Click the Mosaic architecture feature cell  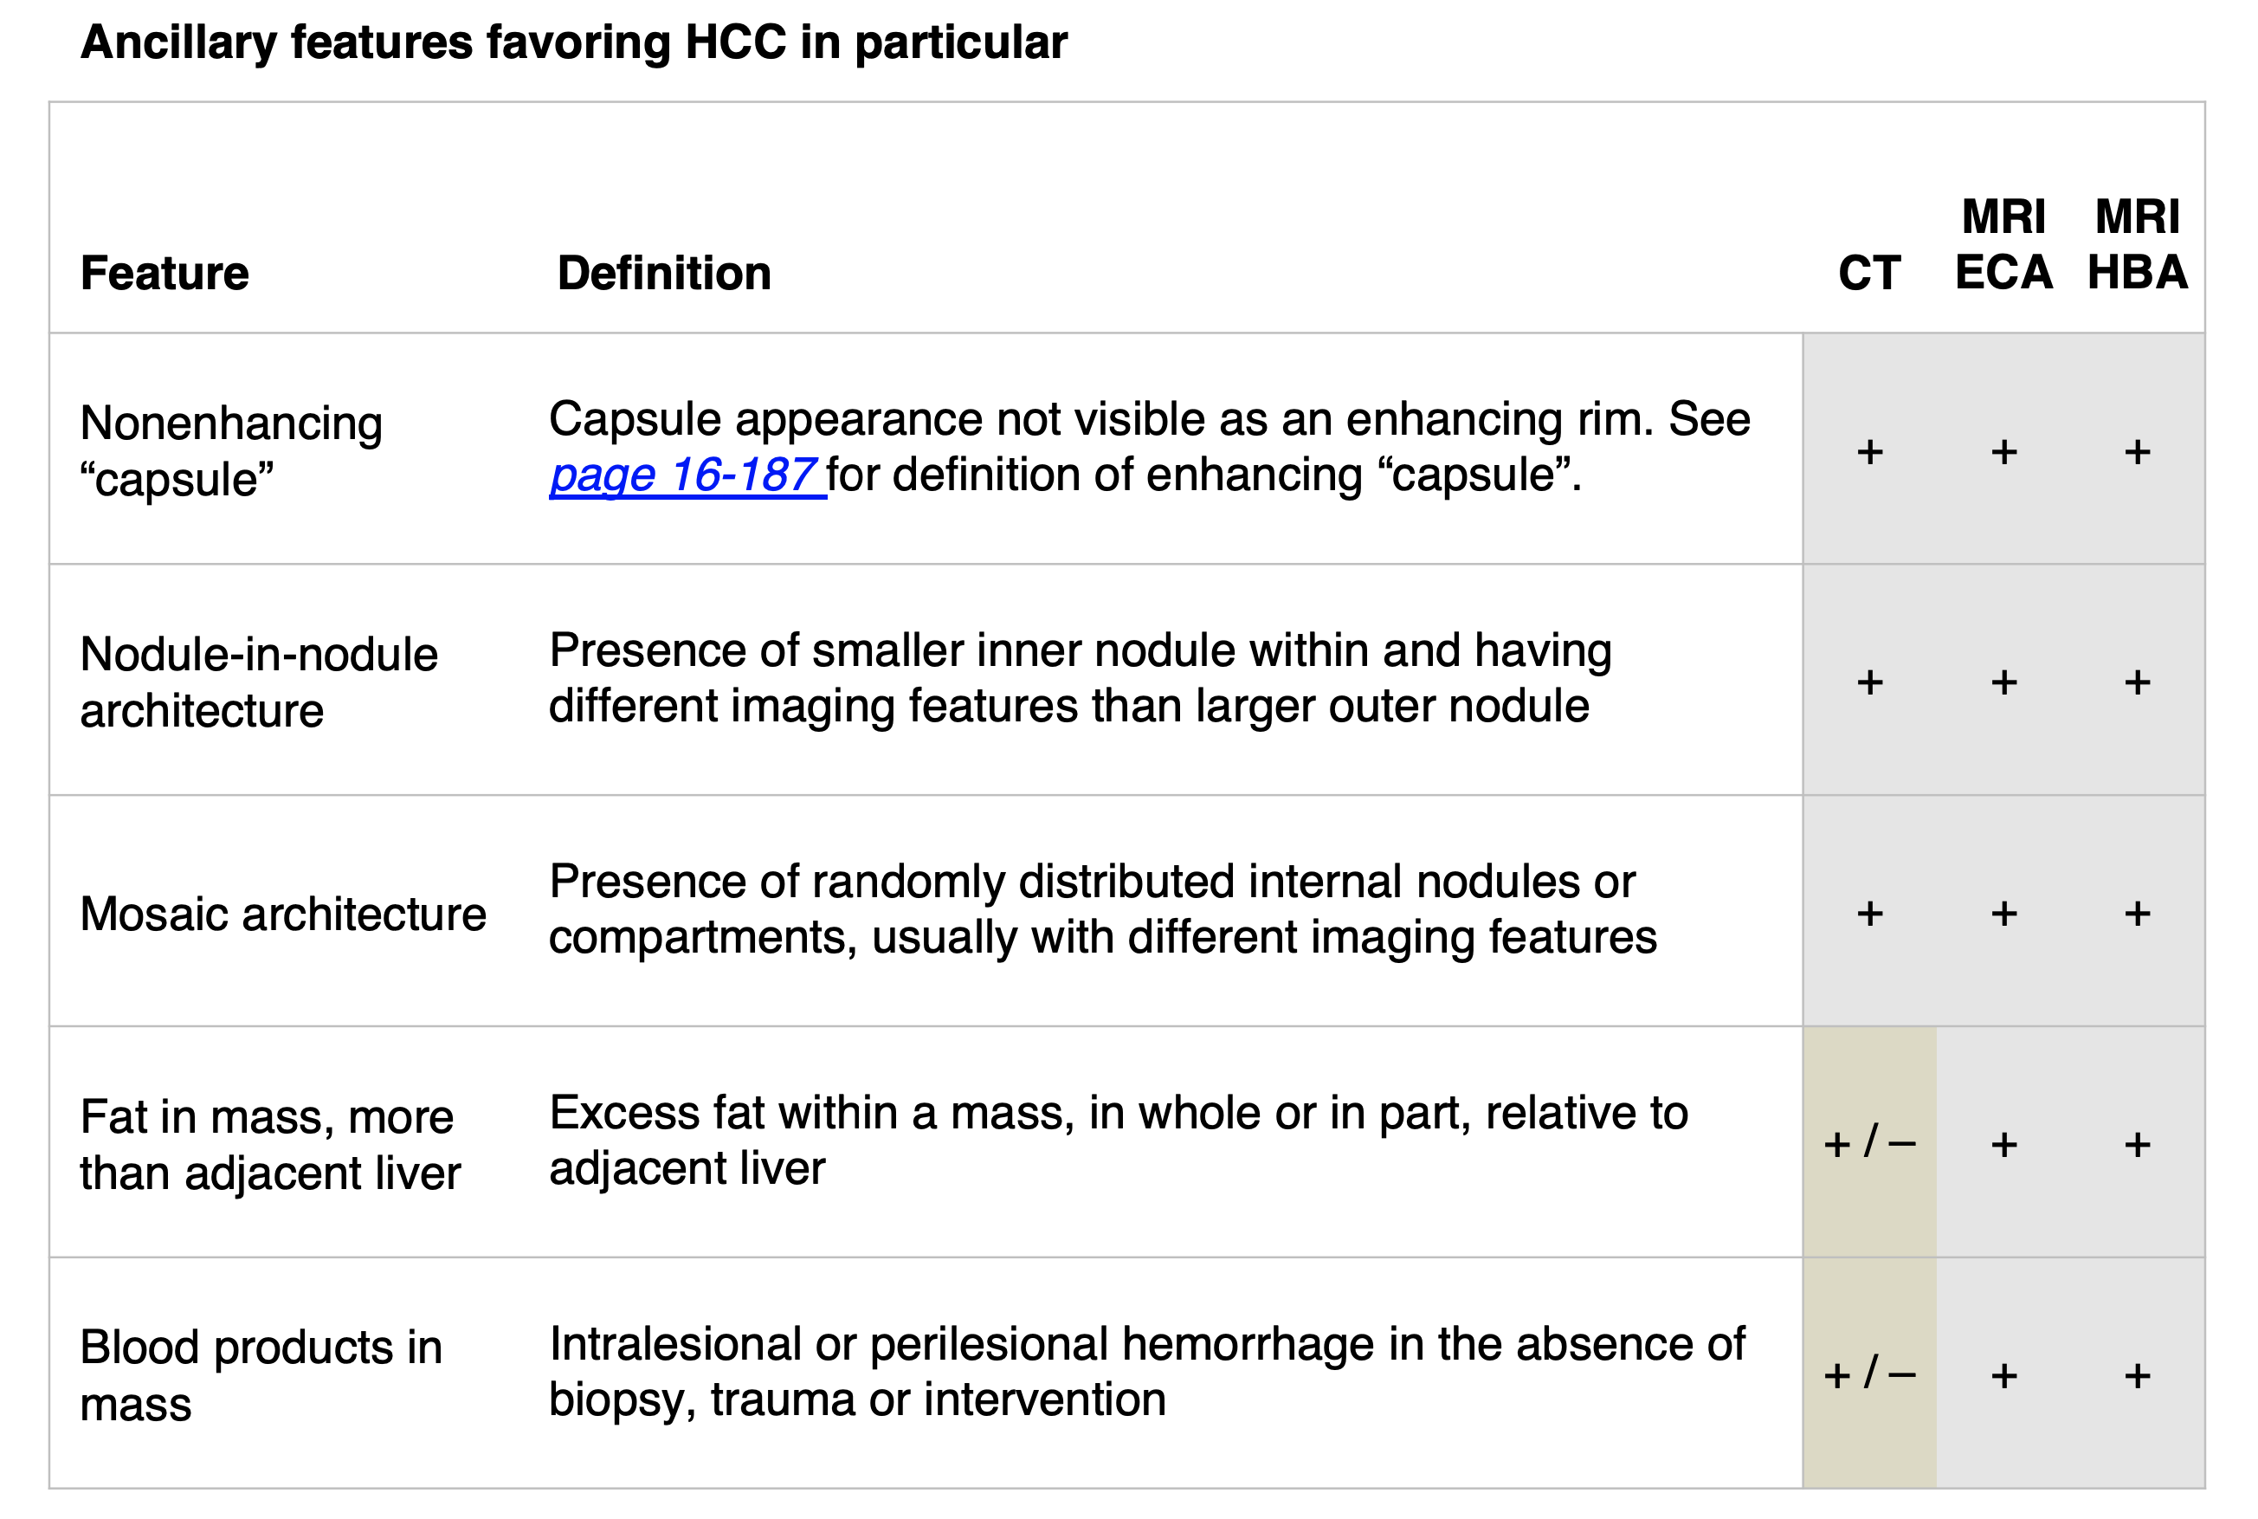coord(283,914)
